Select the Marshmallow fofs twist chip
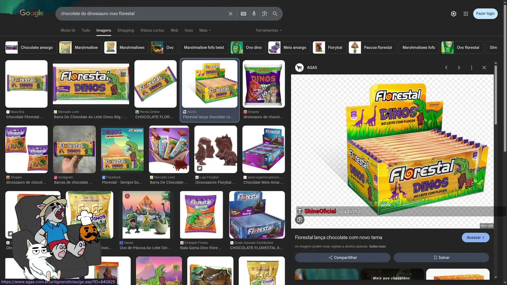Image resolution: width=507 pixels, height=285 pixels. (x=204, y=47)
